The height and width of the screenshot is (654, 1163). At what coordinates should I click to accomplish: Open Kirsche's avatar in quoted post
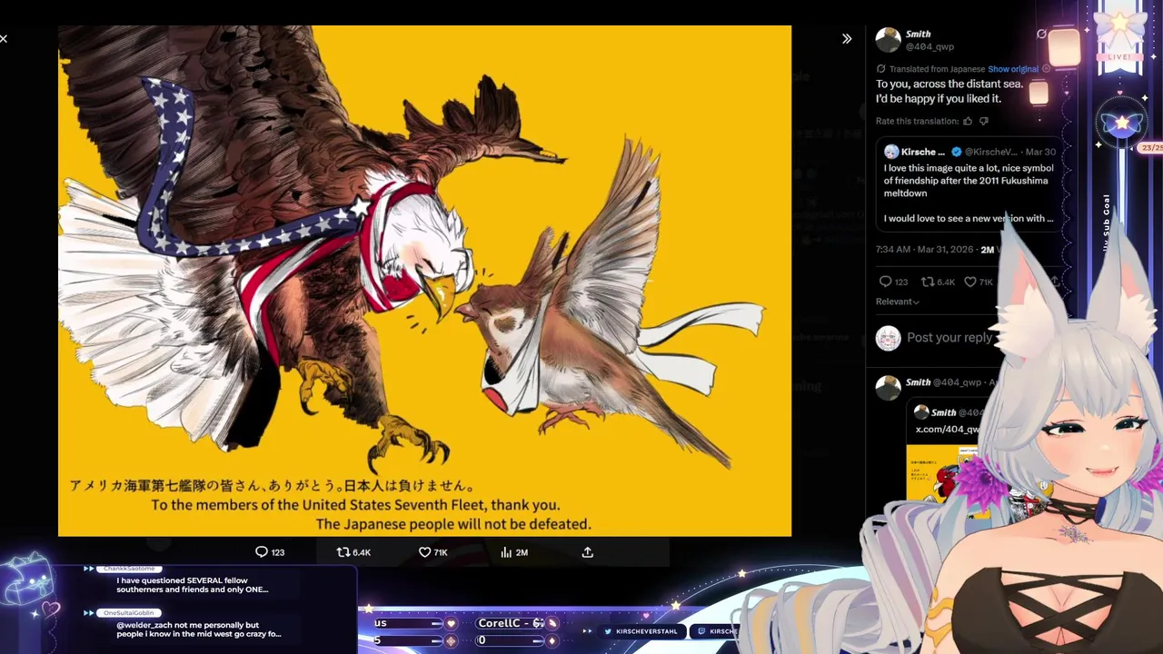tap(891, 152)
